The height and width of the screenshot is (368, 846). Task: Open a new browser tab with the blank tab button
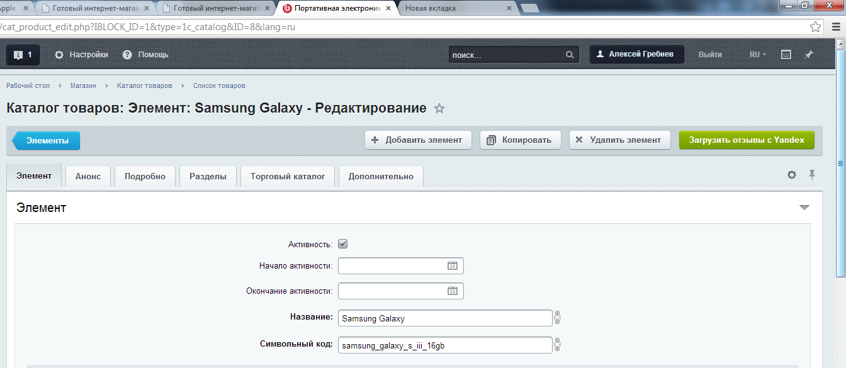530,8
